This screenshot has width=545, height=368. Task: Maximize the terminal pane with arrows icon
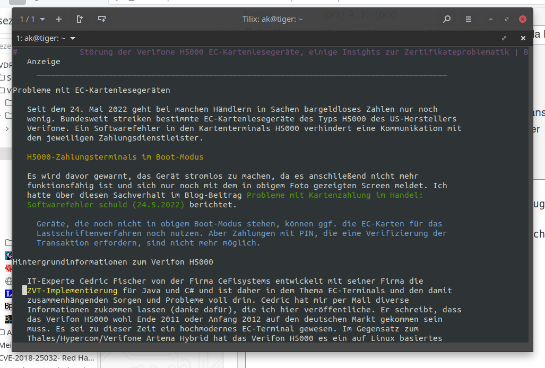tap(504, 38)
